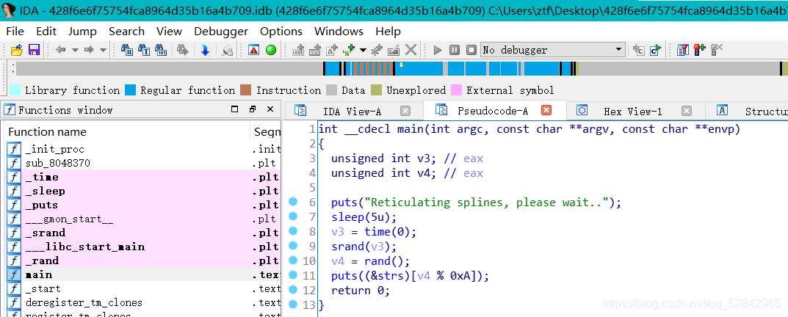Expand the forward-history dropdown arrow
Viewport: 788px width, 317px height.
point(103,50)
